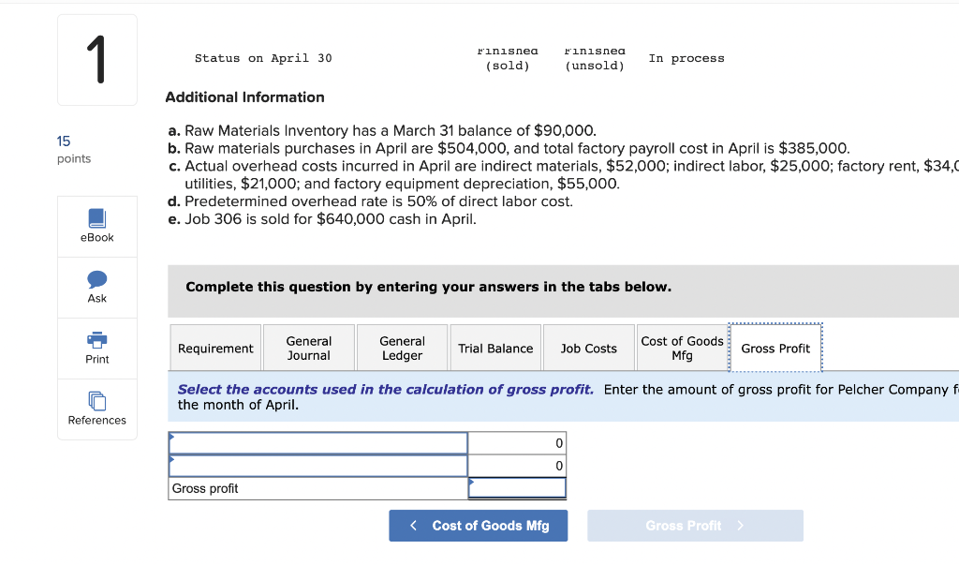Open the General Journal tab

309,348
